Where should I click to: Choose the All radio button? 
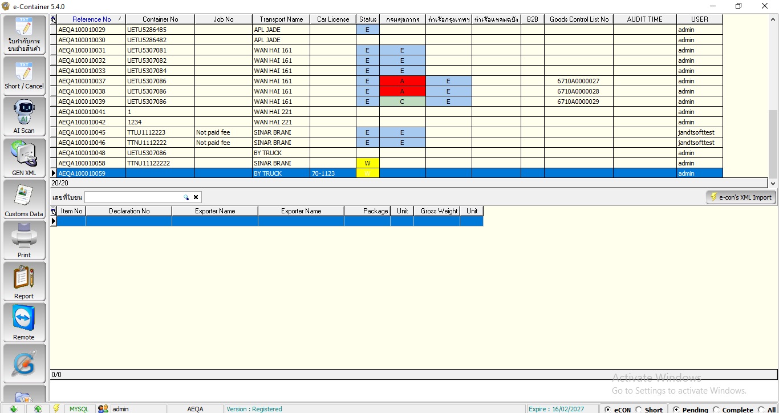761,410
